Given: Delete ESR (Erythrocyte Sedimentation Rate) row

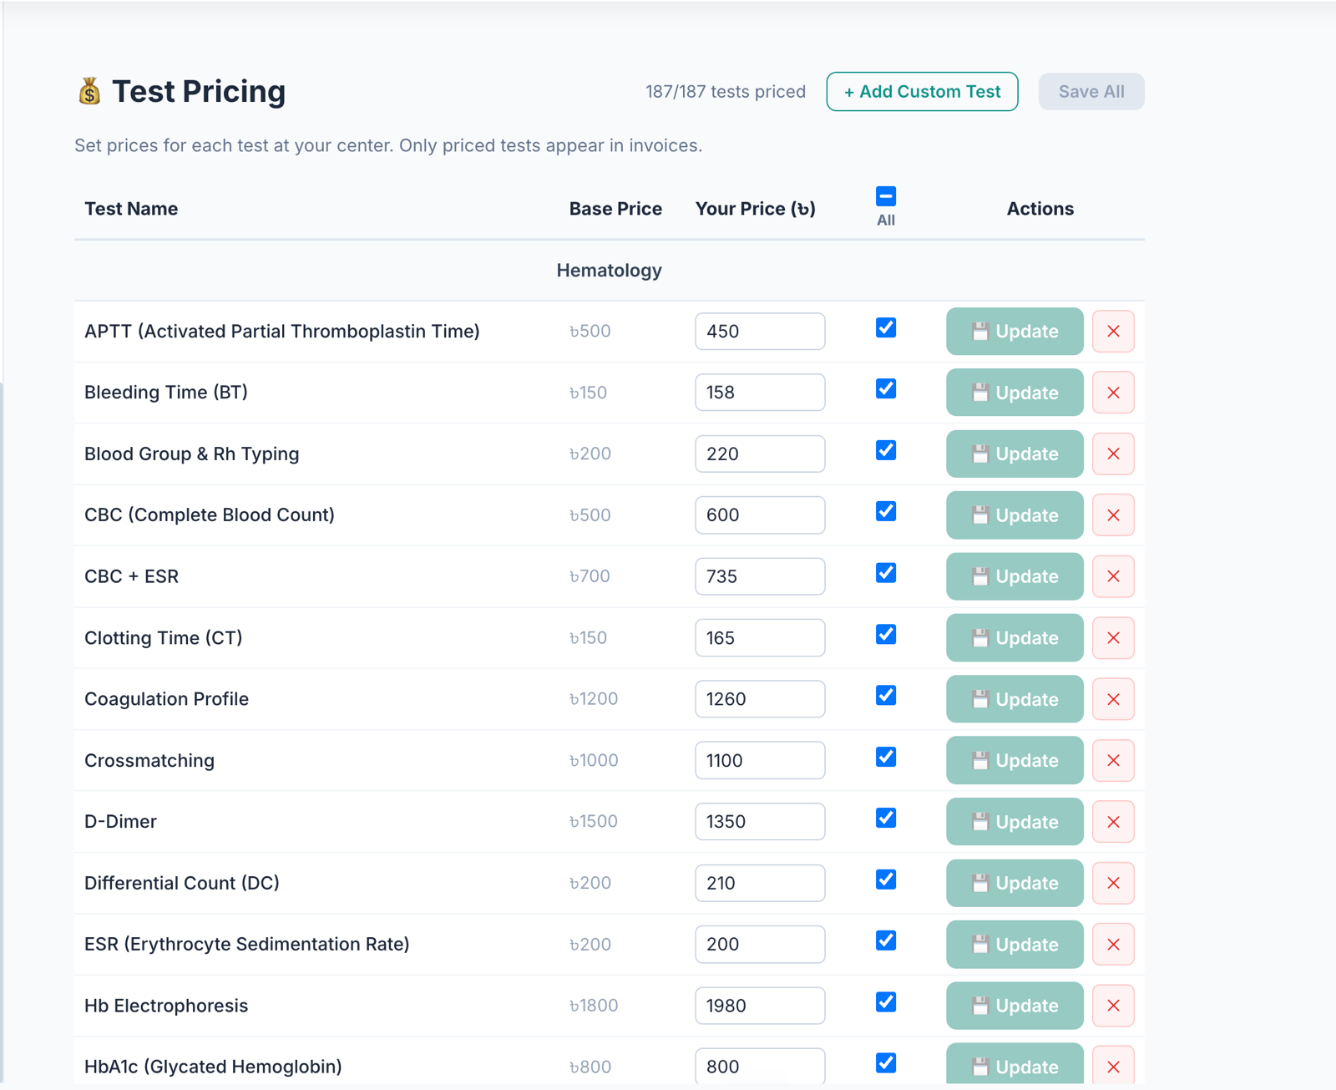Looking at the screenshot, I should pos(1113,945).
